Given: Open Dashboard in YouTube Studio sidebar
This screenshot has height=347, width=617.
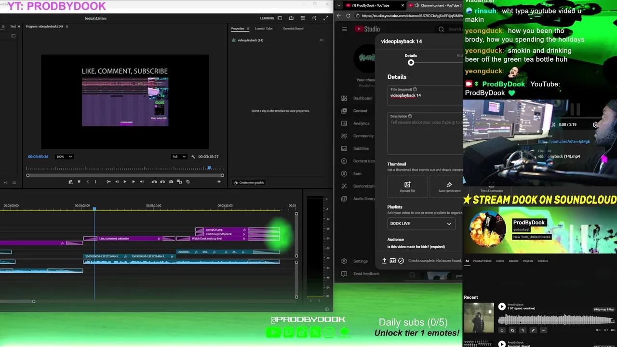Looking at the screenshot, I should pos(357,98).
